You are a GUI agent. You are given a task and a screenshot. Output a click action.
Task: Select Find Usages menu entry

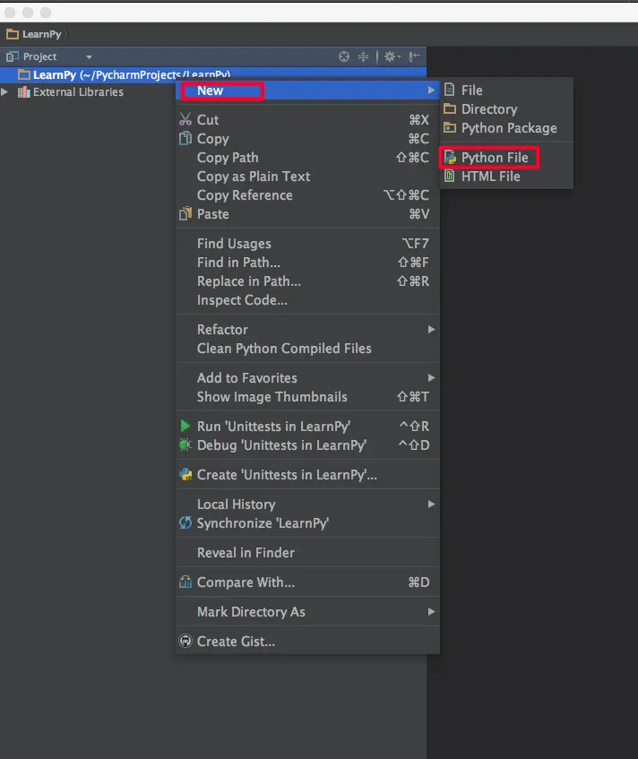[307, 244]
